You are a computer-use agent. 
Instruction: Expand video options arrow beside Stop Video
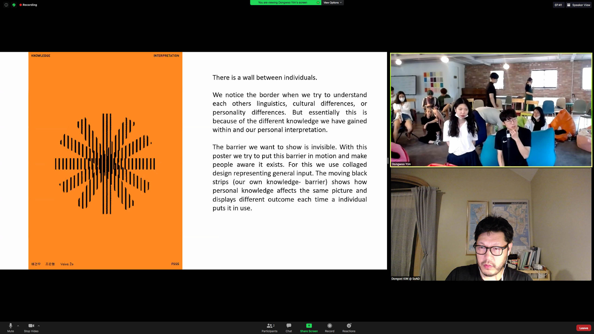(39, 326)
